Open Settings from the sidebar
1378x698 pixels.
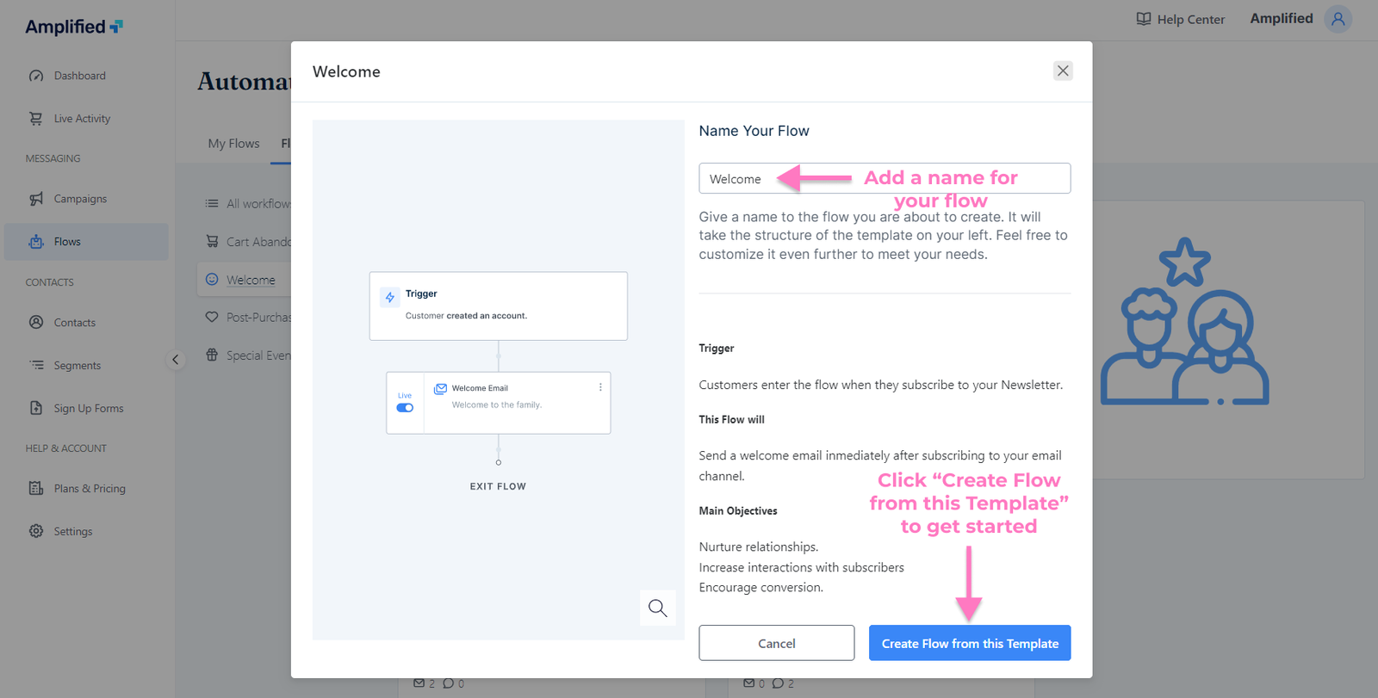pyautogui.click(x=72, y=532)
